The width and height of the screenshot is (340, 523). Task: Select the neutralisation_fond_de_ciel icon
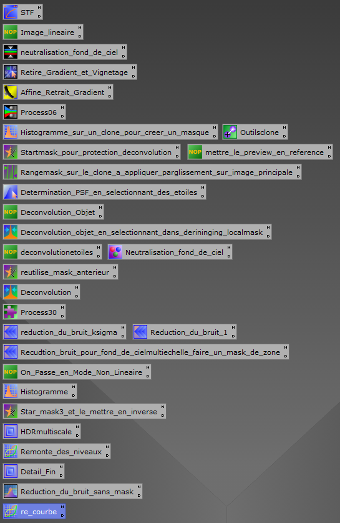coord(11,52)
